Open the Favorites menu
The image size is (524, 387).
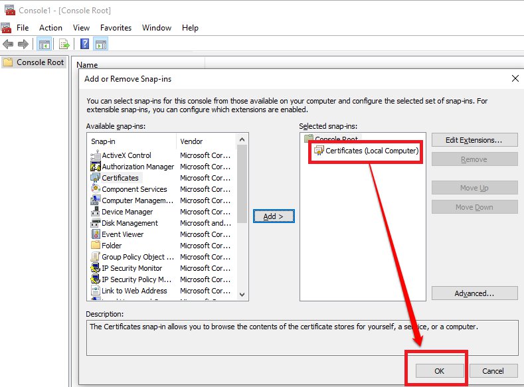[x=116, y=28]
